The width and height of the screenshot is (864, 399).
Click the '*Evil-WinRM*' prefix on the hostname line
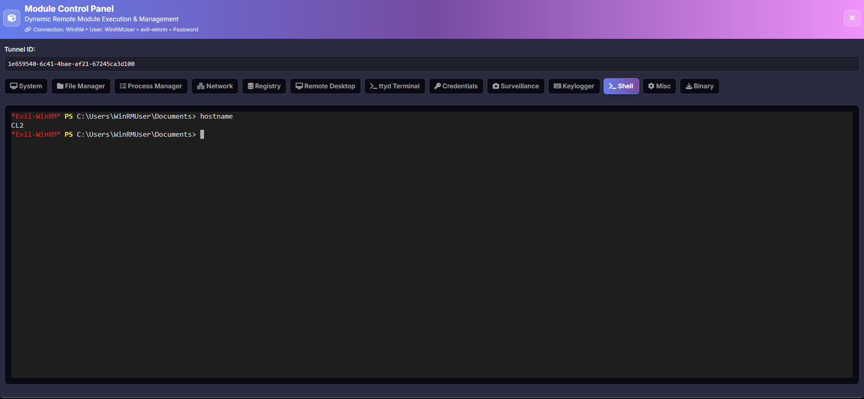click(x=36, y=117)
